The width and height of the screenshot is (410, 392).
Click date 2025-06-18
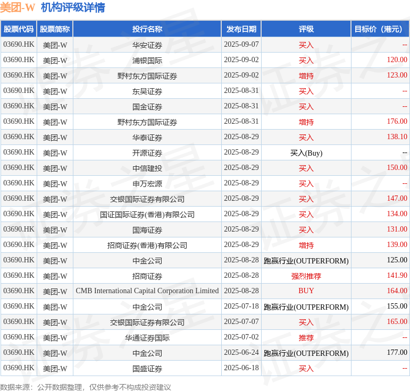tap(241, 368)
